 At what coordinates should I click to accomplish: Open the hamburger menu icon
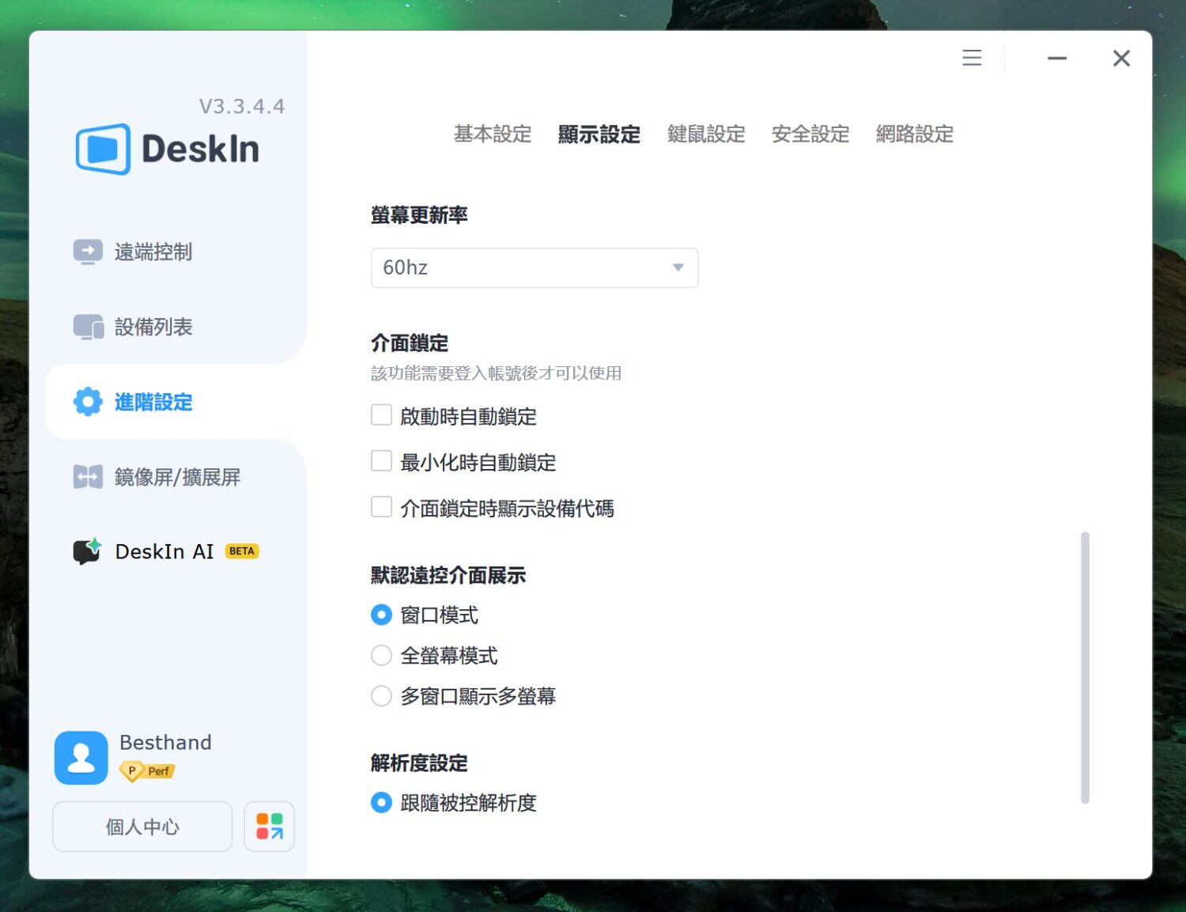pyautogui.click(x=972, y=58)
